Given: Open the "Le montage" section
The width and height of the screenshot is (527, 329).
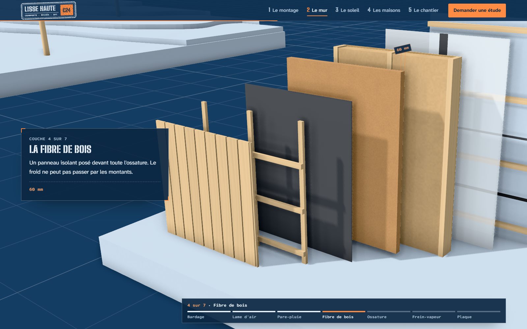Looking at the screenshot, I should click(x=283, y=10).
